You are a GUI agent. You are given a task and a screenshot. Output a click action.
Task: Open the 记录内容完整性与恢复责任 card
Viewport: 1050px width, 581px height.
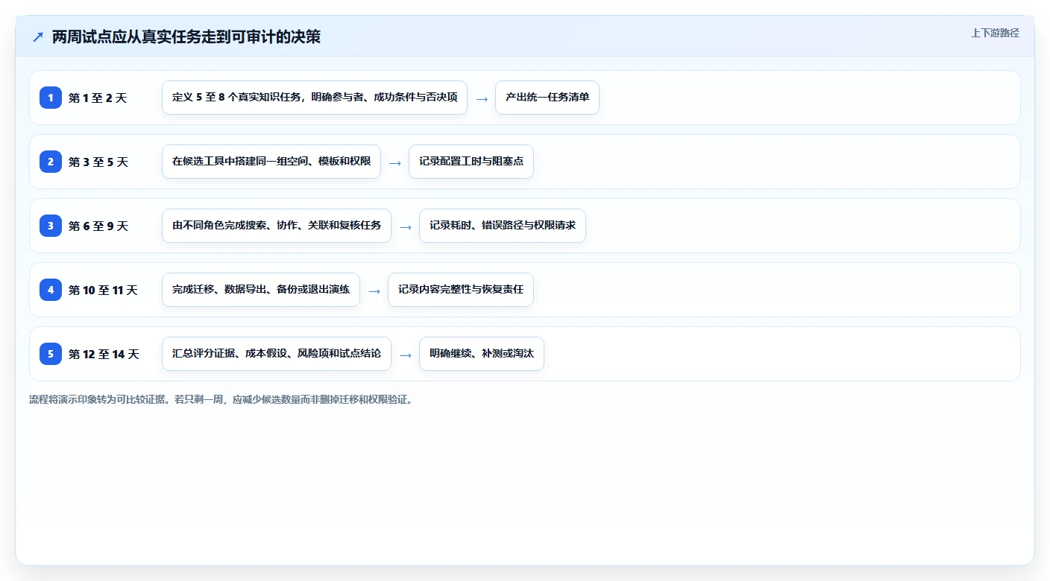pyautogui.click(x=461, y=290)
